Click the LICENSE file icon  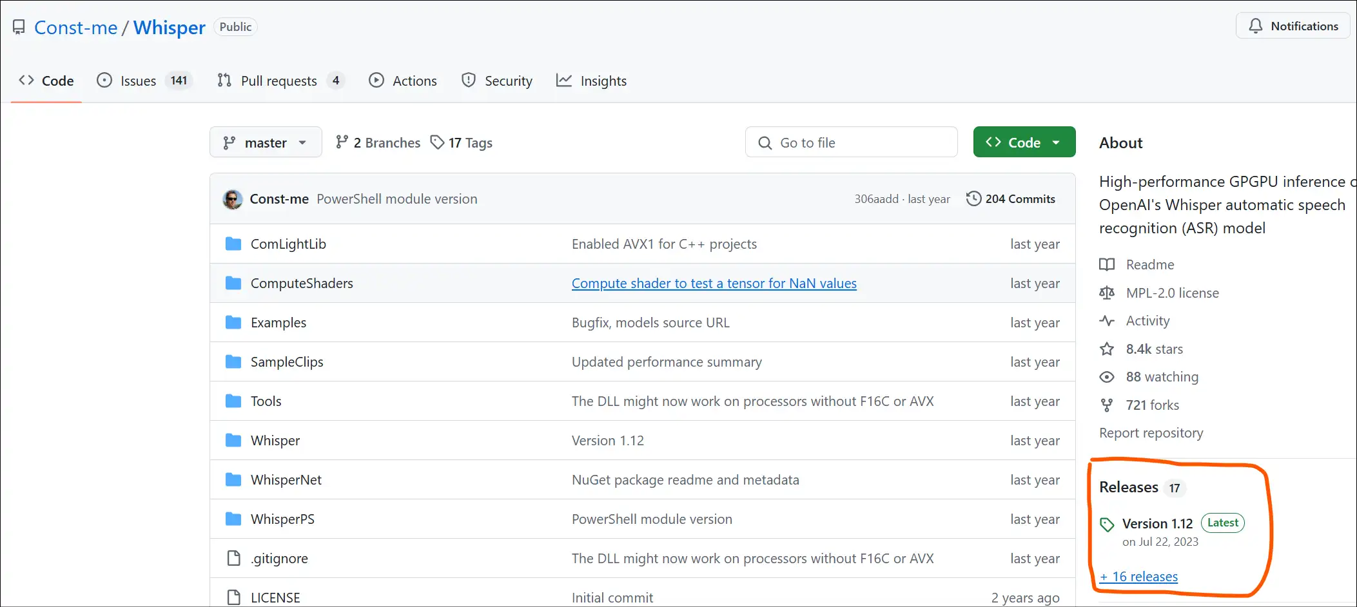pyautogui.click(x=234, y=597)
